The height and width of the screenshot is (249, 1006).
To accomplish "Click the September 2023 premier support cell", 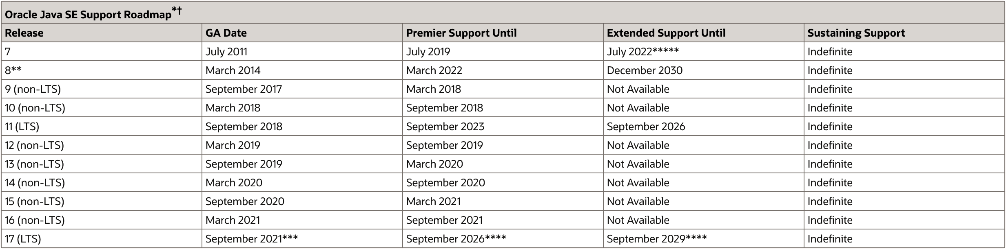I will click(503, 127).
